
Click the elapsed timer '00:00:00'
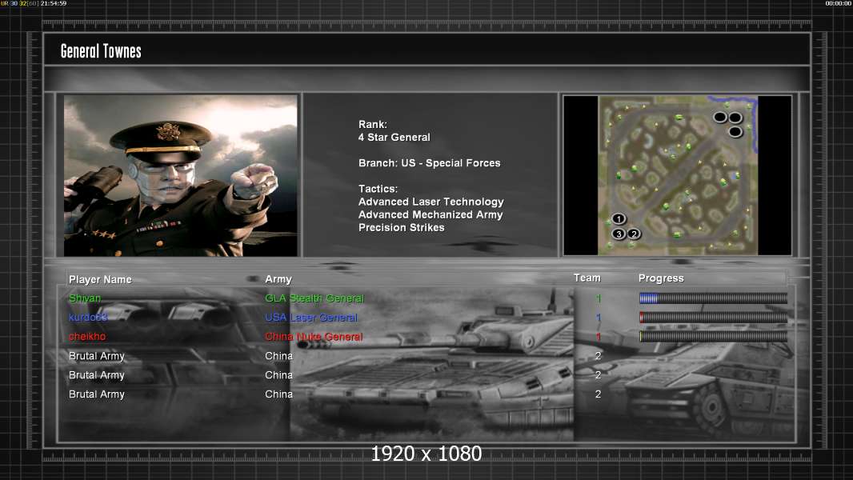[839, 3]
